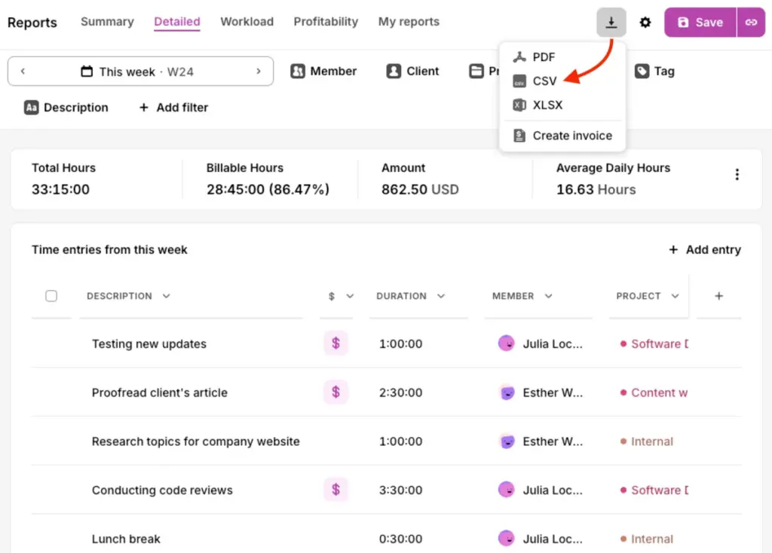The width and height of the screenshot is (772, 553).
Task: Open Content project on Proofread row
Action: point(654,393)
